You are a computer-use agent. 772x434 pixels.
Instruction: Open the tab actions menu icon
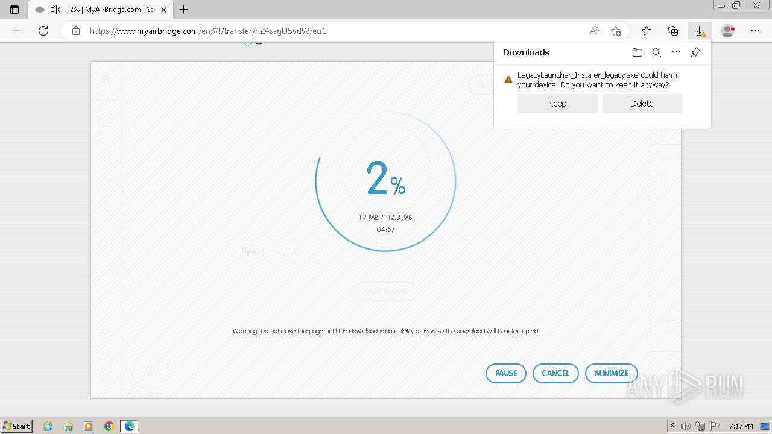14,10
